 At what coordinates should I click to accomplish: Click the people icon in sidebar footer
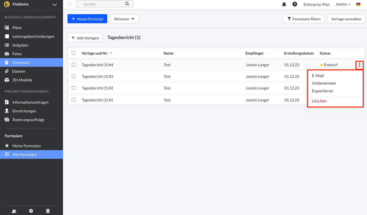pos(14,211)
